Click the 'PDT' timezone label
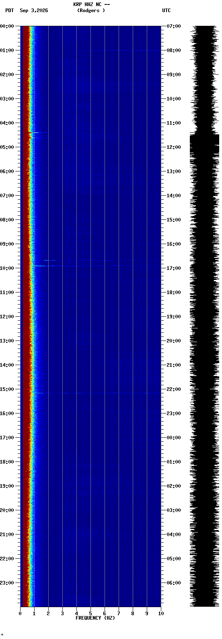222x639 pixels. [x=9, y=10]
